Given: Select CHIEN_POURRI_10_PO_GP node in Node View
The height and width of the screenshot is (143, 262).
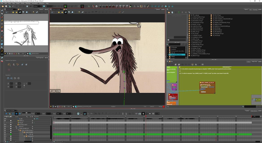Looking at the screenshot, I should pyautogui.click(x=207, y=87).
